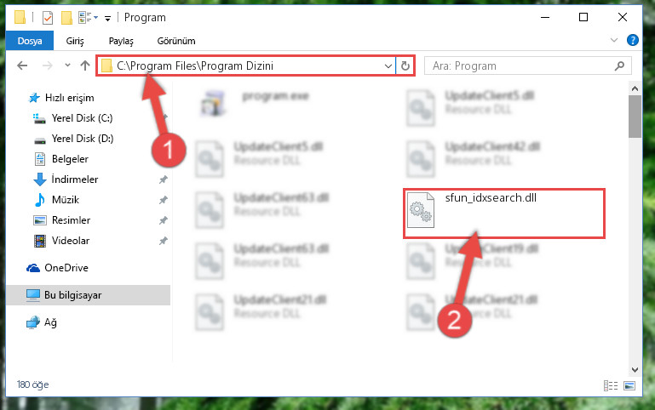Expand the ribbon with the chevron

tap(613, 40)
